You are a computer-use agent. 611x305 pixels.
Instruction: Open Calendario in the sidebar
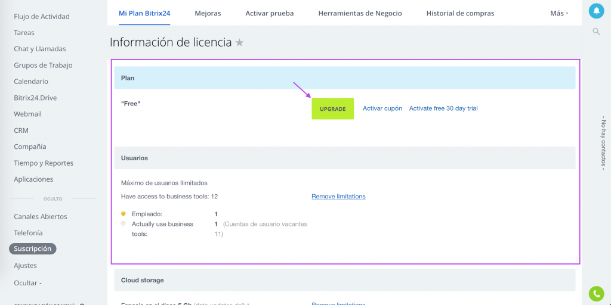31,82
